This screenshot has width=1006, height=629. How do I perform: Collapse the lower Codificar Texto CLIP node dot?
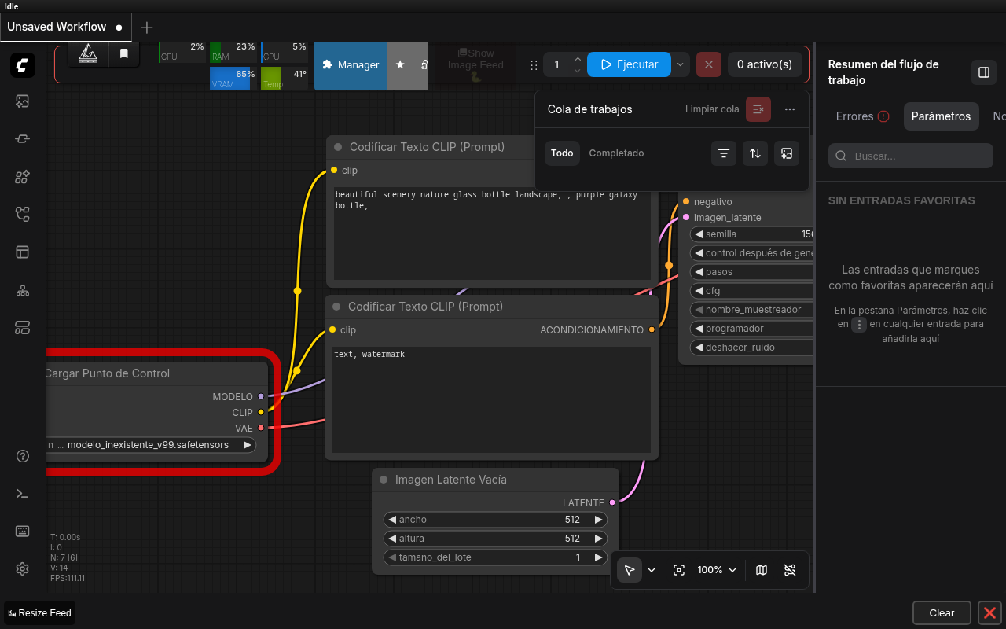click(336, 307)
